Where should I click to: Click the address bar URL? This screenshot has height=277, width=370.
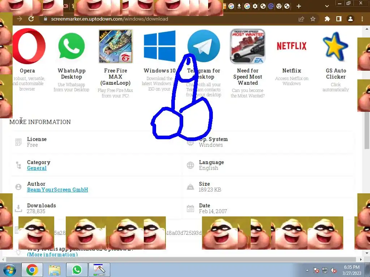(109, 19)
